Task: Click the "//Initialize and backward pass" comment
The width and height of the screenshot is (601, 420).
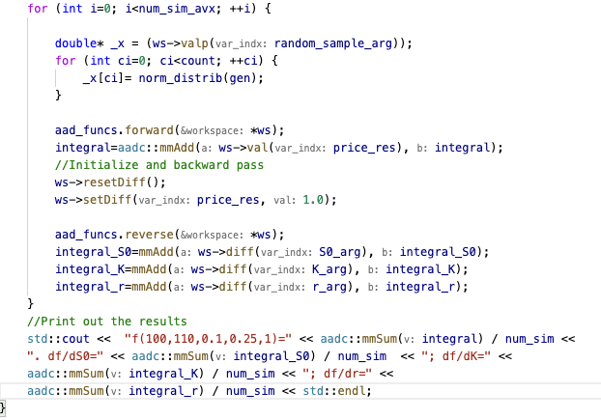Action: 159,165
